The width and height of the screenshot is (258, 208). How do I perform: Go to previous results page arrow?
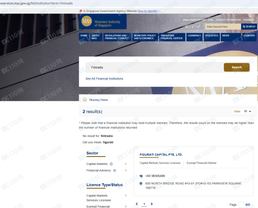click(x=137, y=204)
